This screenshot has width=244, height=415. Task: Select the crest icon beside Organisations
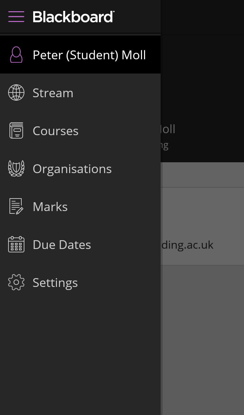pos(16,169)
